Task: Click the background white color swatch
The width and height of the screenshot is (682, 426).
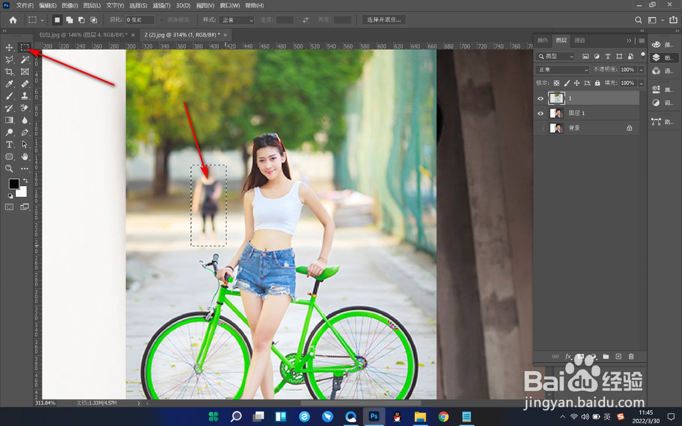Action: pyautogui.click(x=23, y=193)
